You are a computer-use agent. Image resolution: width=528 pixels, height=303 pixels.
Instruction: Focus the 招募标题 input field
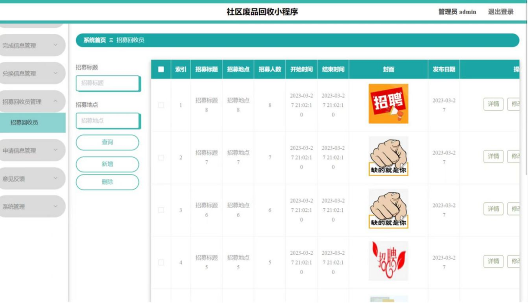108,84
